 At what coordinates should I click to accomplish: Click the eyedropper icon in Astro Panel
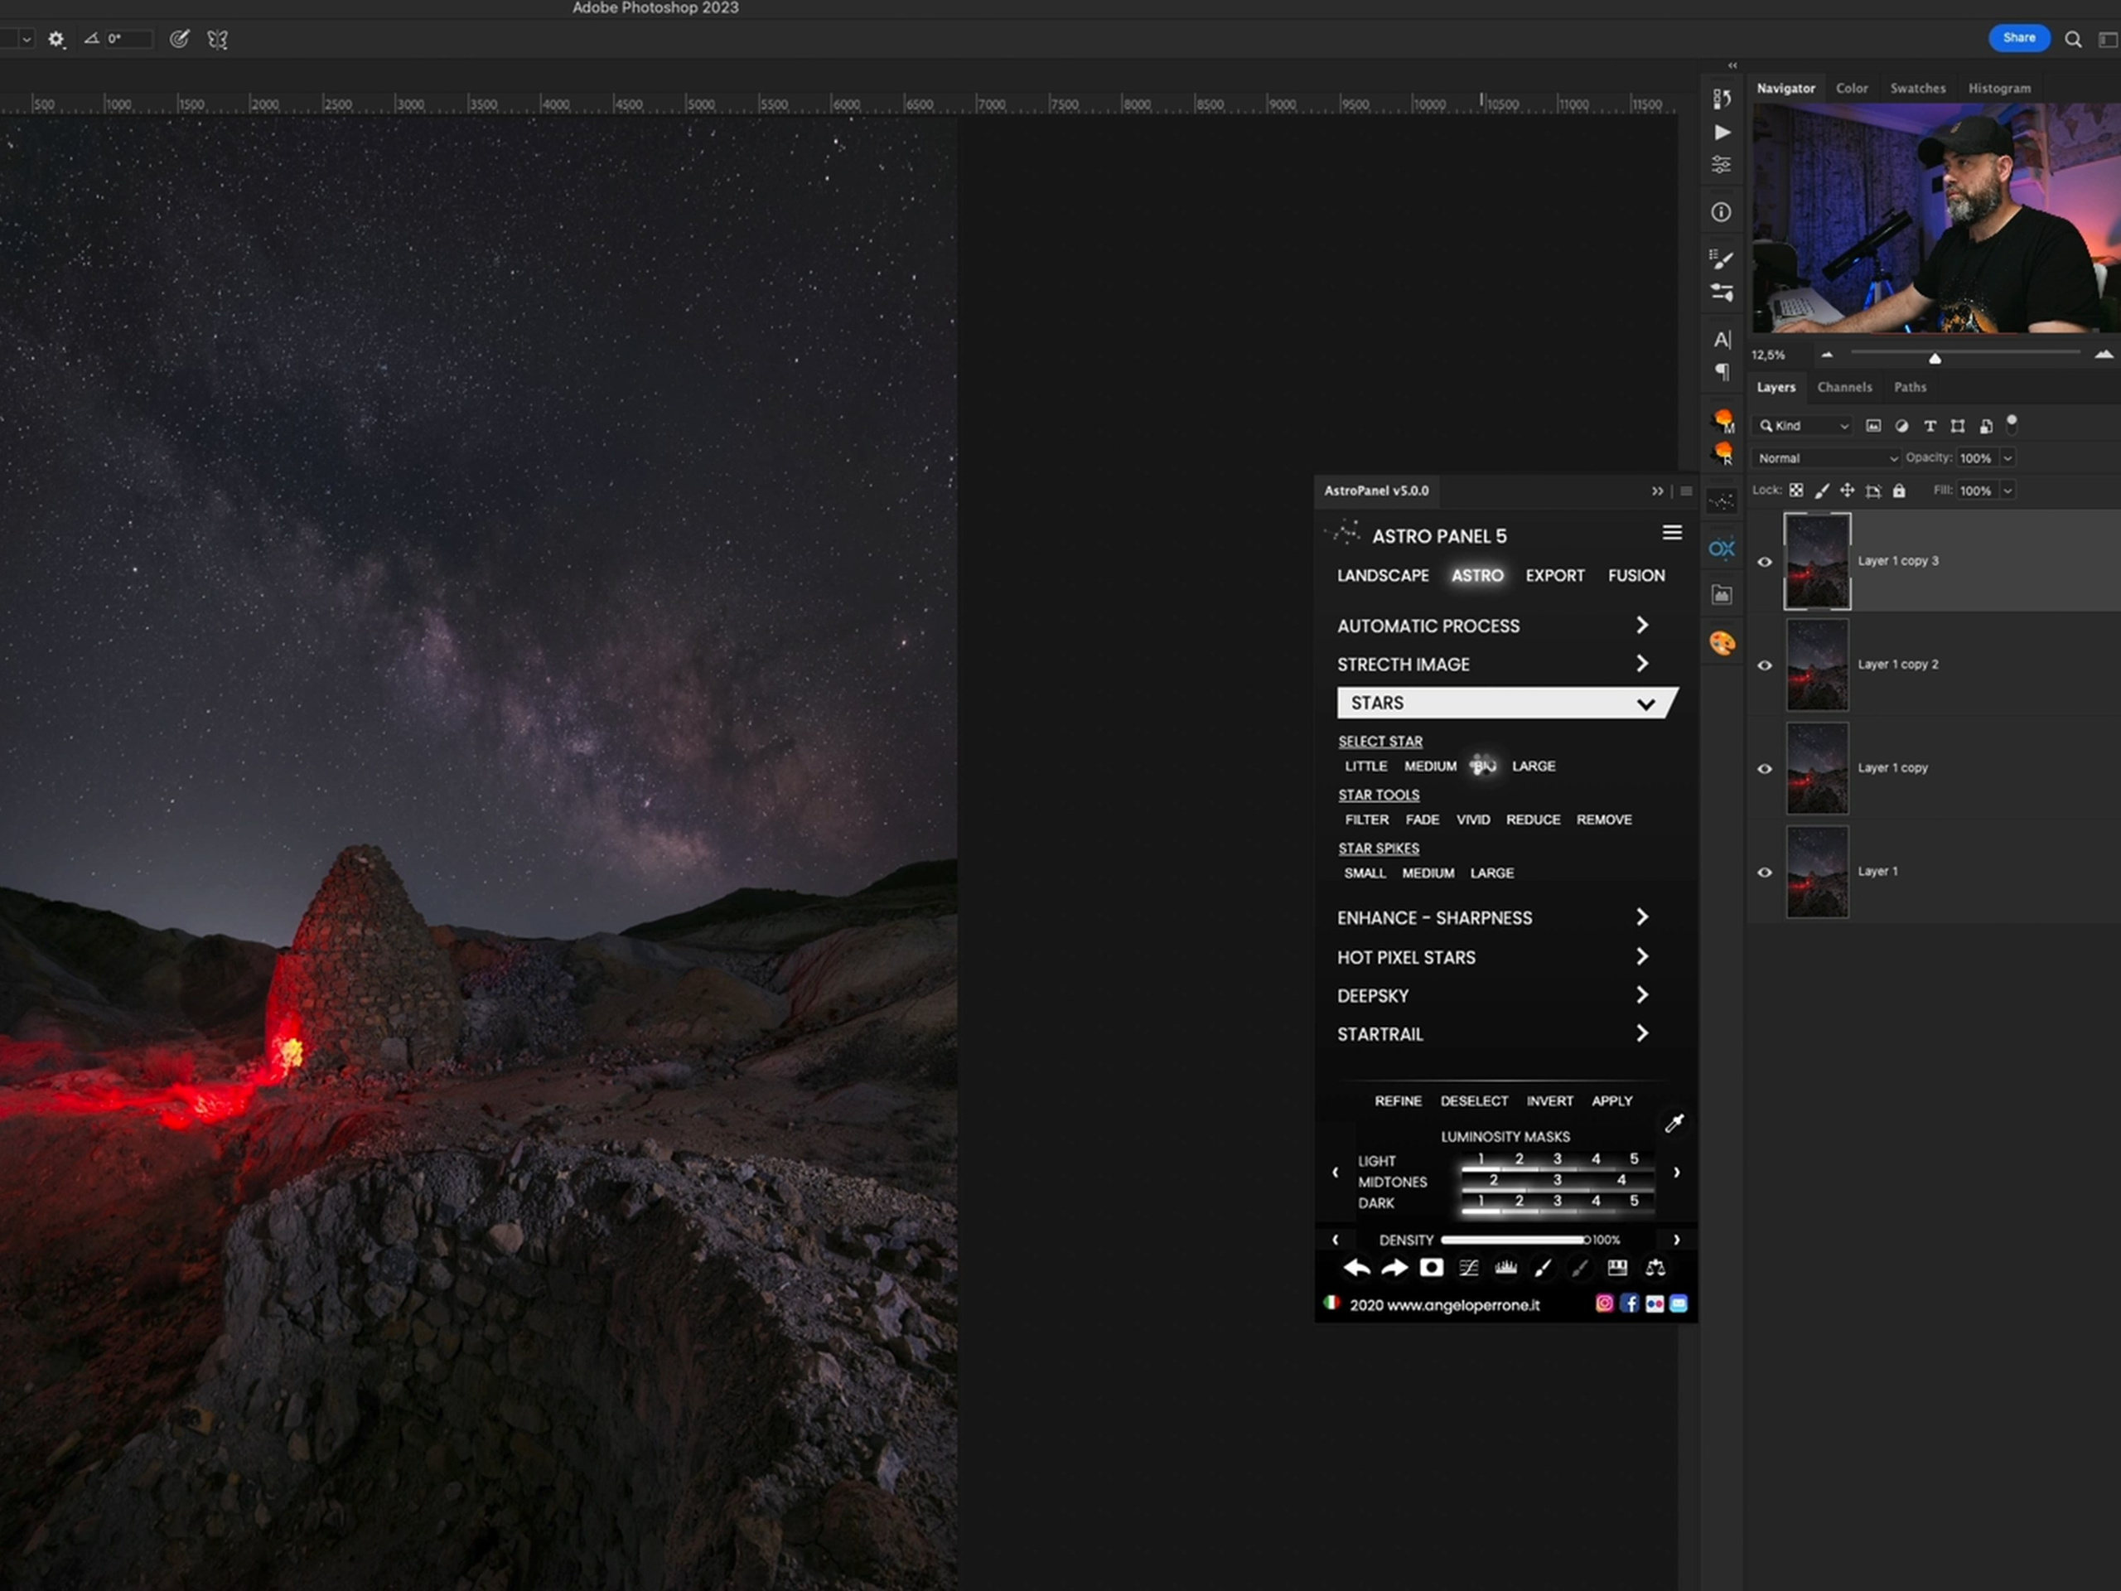(1674, 1123)
